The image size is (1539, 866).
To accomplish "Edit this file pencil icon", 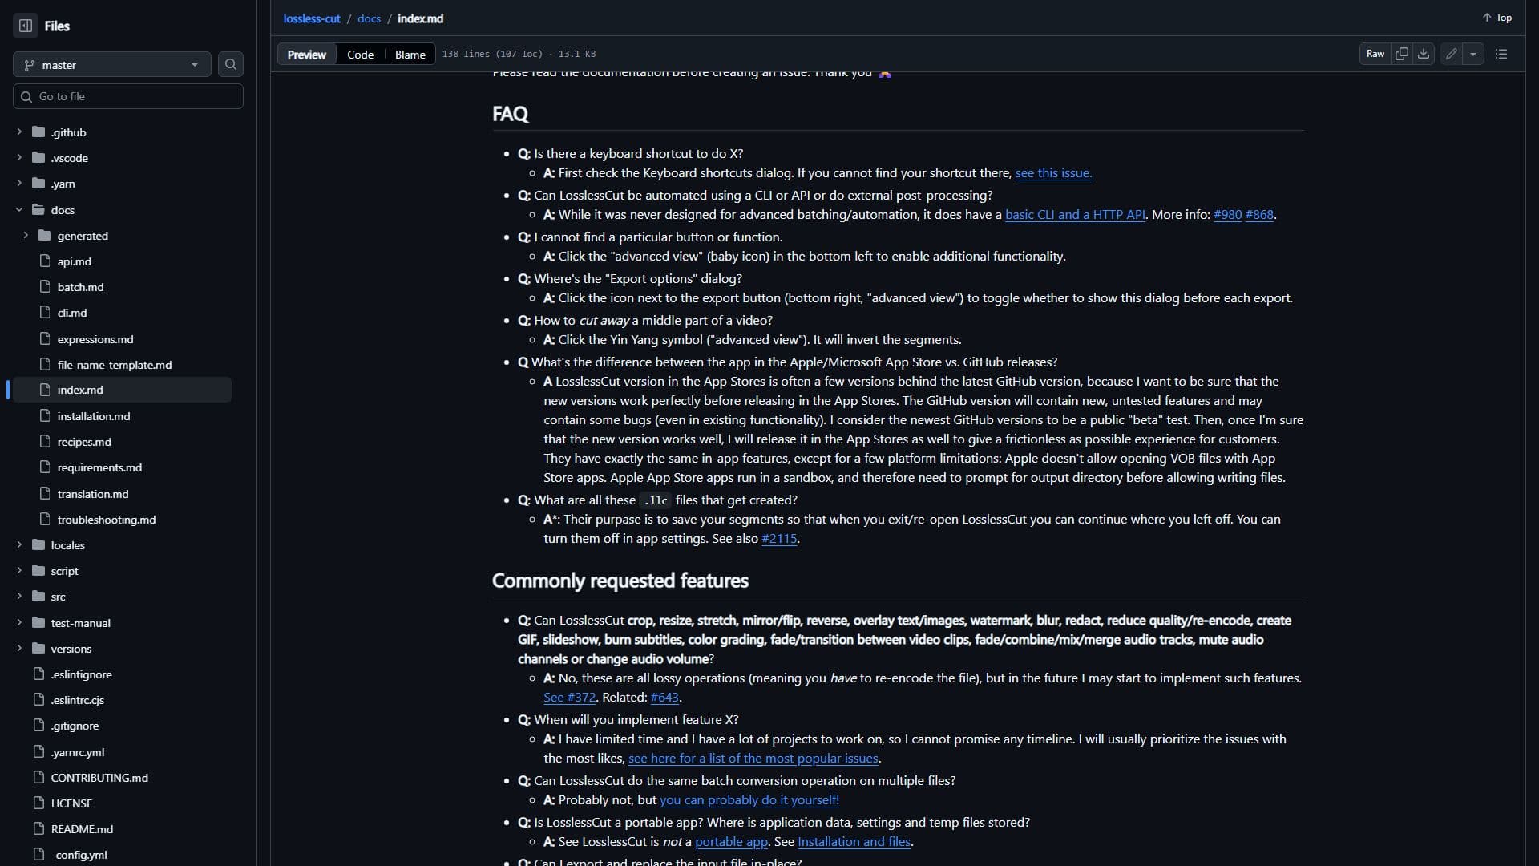I will pyautogui.click(x=1452, y=54).
